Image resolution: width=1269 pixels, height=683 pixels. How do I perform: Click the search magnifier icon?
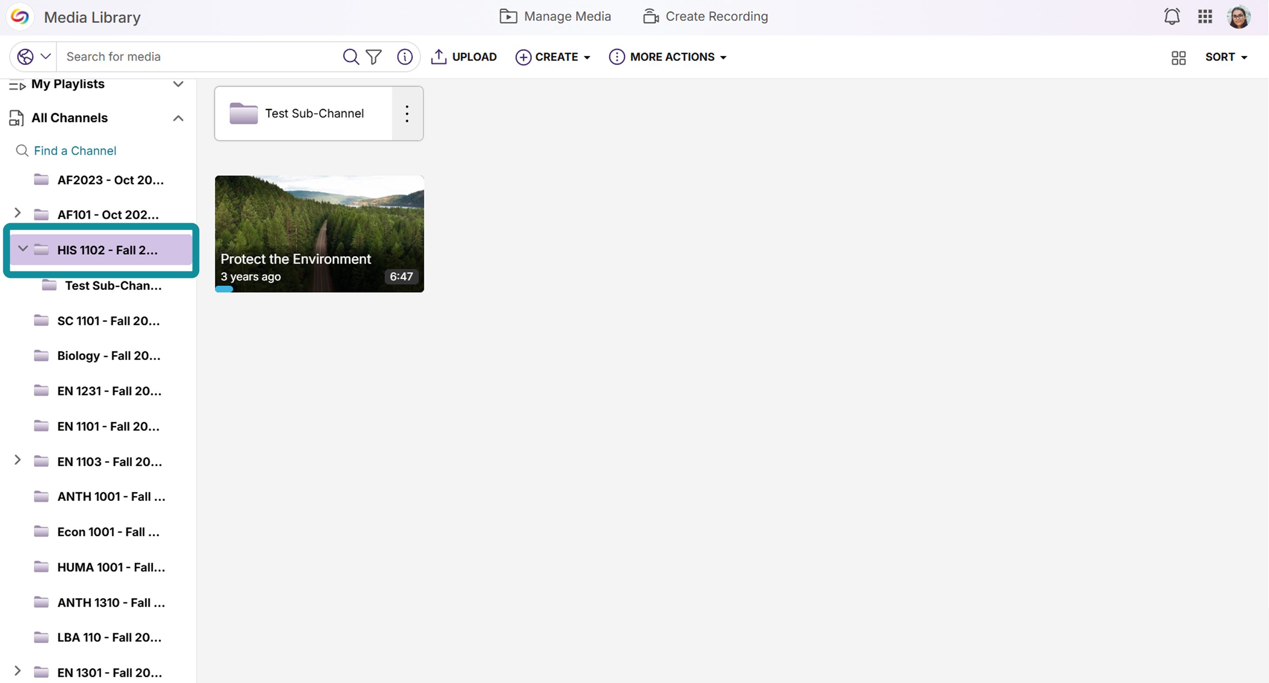pos(351,57)
